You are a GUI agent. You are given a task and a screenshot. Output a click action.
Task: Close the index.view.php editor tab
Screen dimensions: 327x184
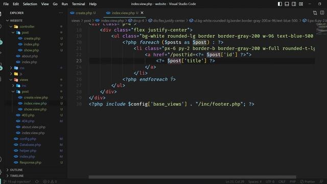(x=142, y=13)
